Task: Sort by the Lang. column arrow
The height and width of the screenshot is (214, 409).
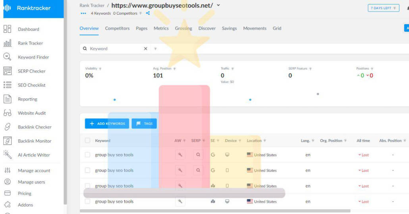Action: (313, 141)
